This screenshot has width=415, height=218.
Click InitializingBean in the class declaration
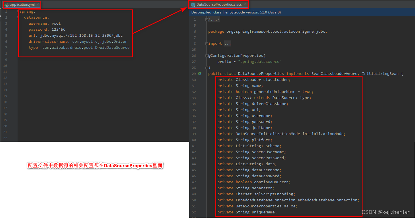coord(380,74)
